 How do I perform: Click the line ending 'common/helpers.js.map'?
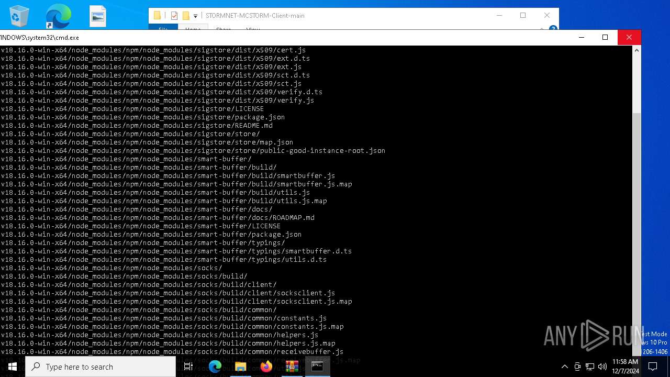click(168, 343)
